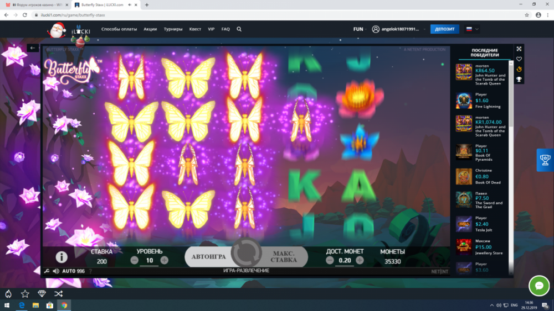Open the Квест menu item
The width and height of the screenshot is (554, 311).
coord(195,29)
